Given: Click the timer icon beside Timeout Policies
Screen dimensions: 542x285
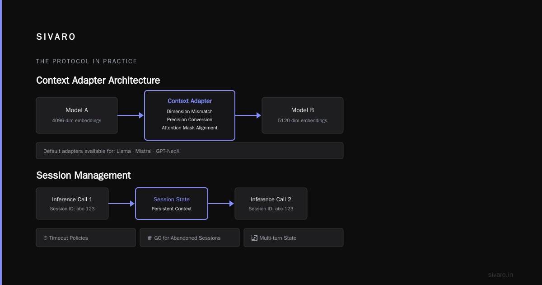Looking at the screenshot, I should click(x=46, y=238).
